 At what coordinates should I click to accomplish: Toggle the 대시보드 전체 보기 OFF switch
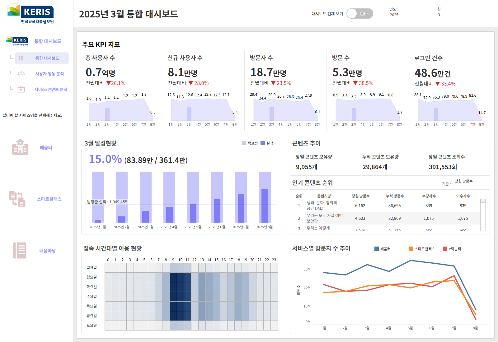click(x=359, y=14)
